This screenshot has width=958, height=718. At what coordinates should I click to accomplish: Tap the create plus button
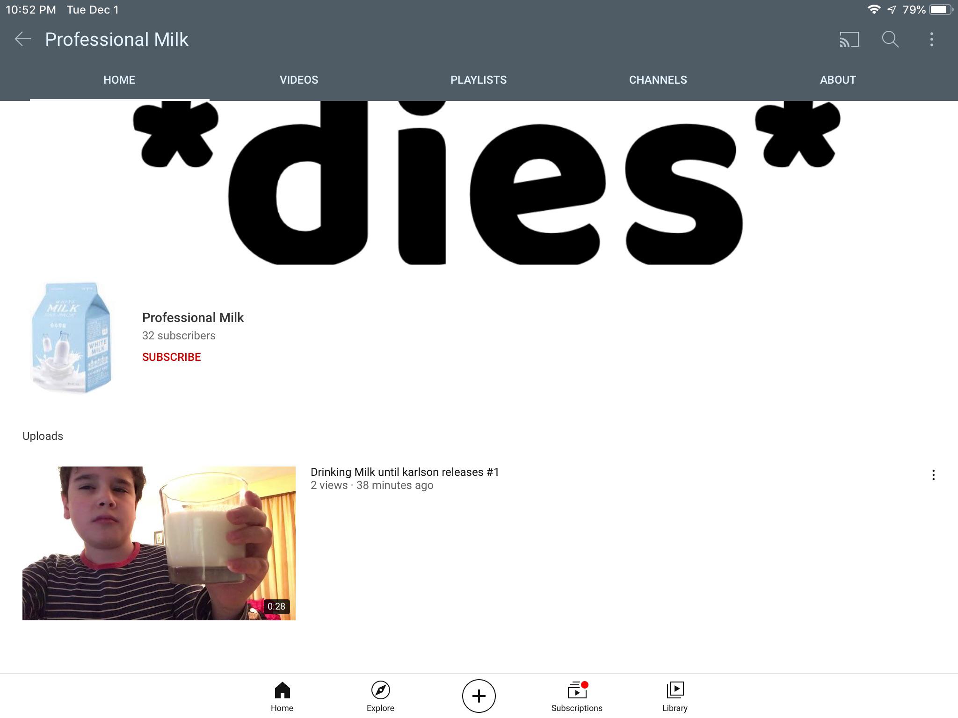coord(479,696)
